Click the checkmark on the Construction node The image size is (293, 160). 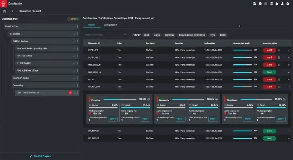pos(74,26)
